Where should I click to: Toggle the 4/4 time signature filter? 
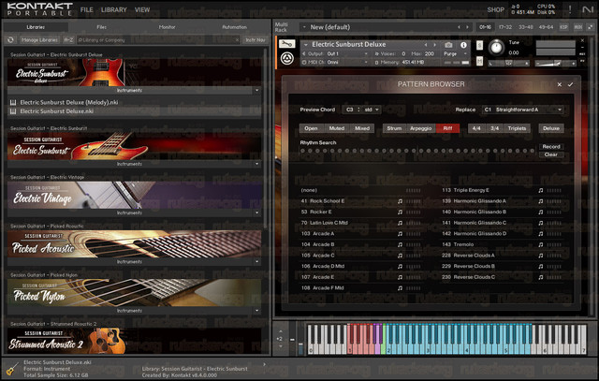point(476,128)
